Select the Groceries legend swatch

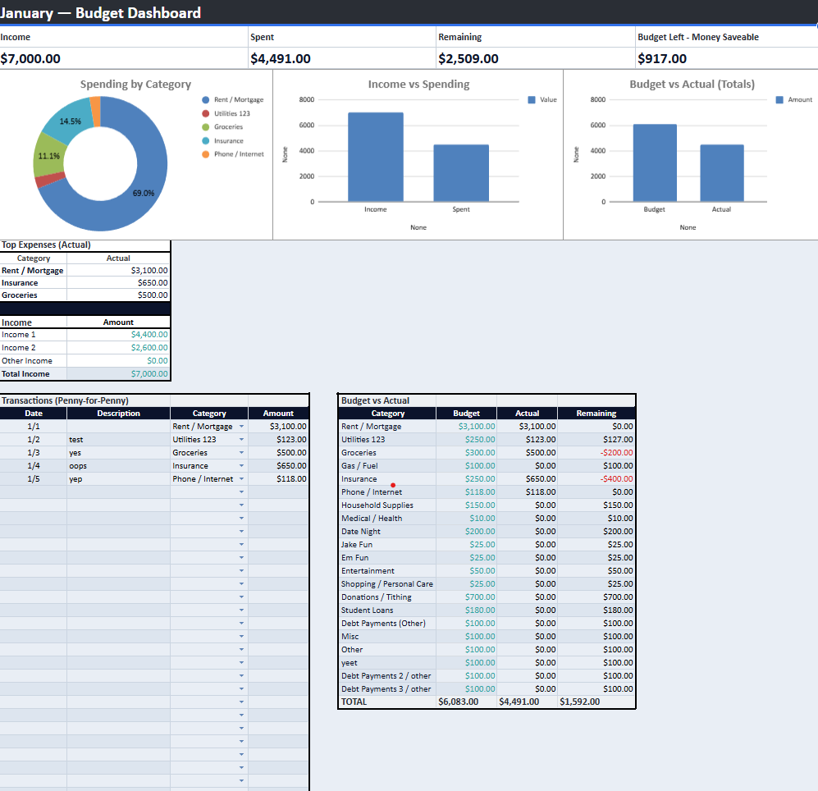click(x=206, y=127)
